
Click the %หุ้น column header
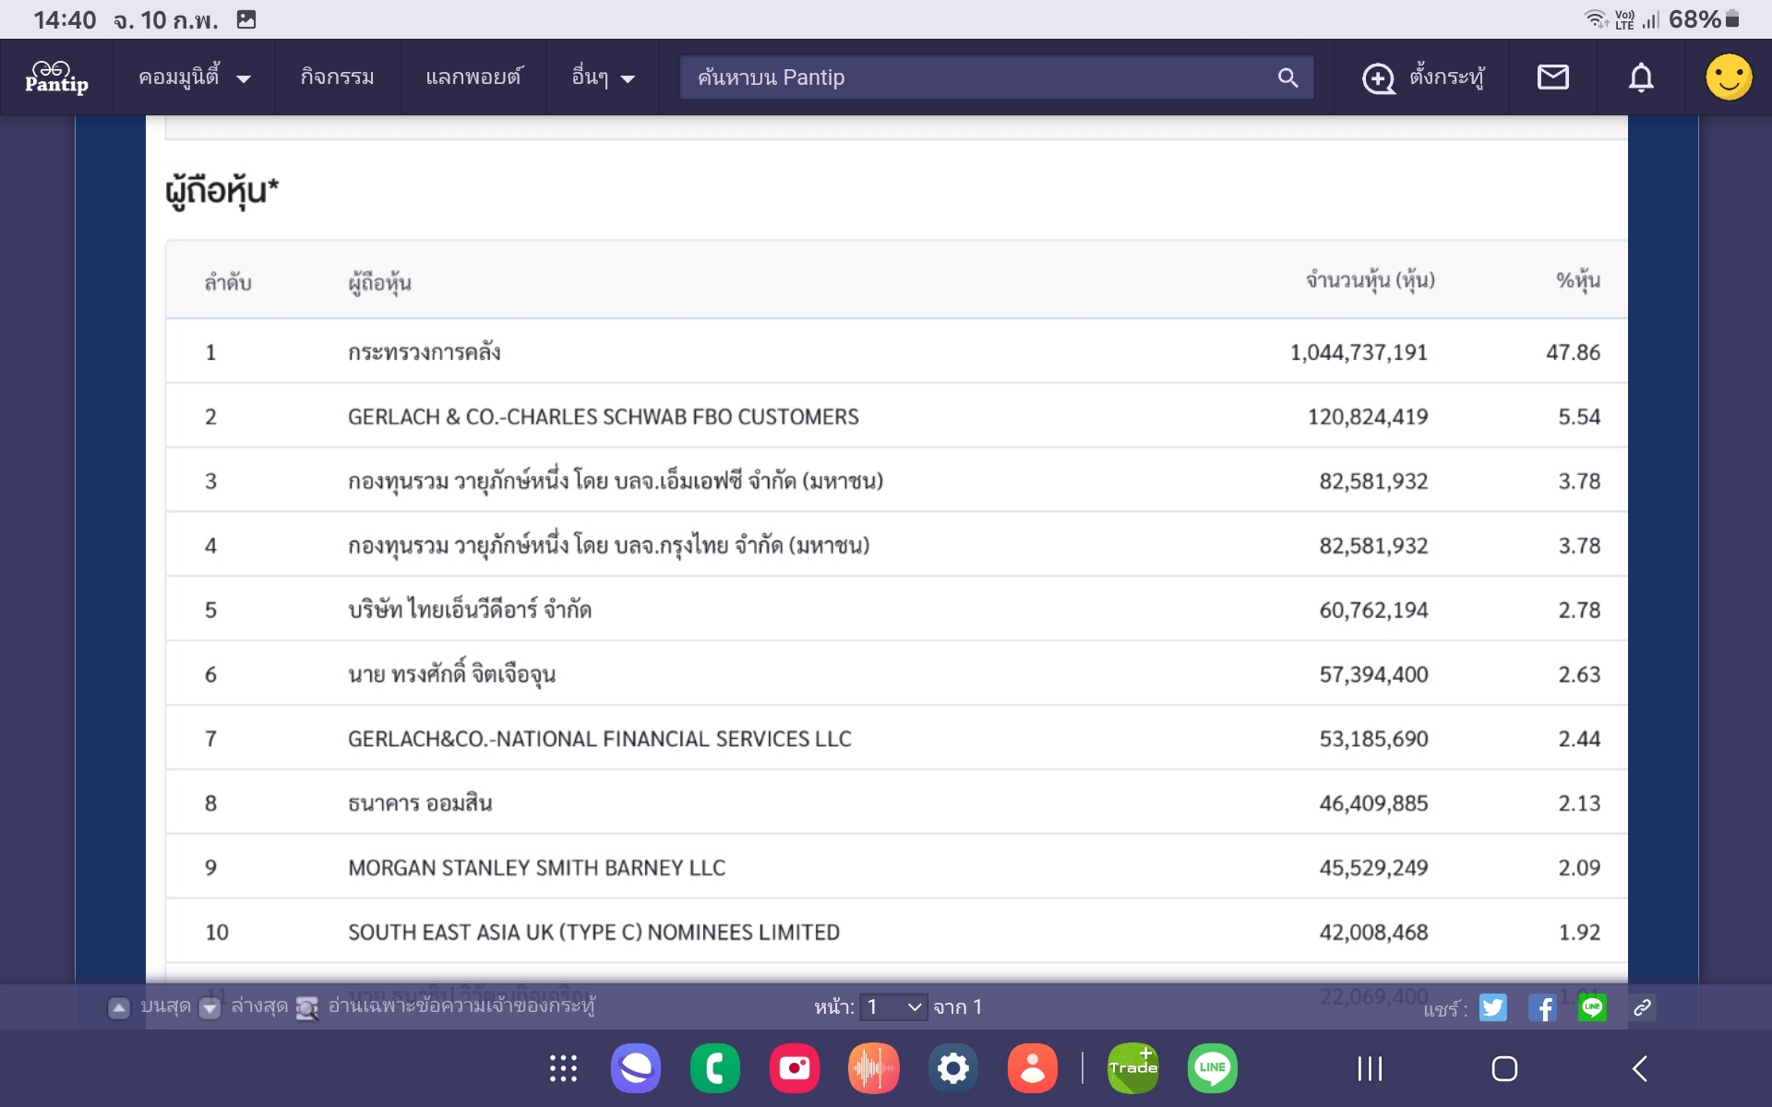pyautogui.click(x=1578, y=280)
